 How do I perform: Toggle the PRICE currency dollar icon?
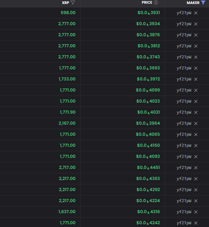[156, 2]
